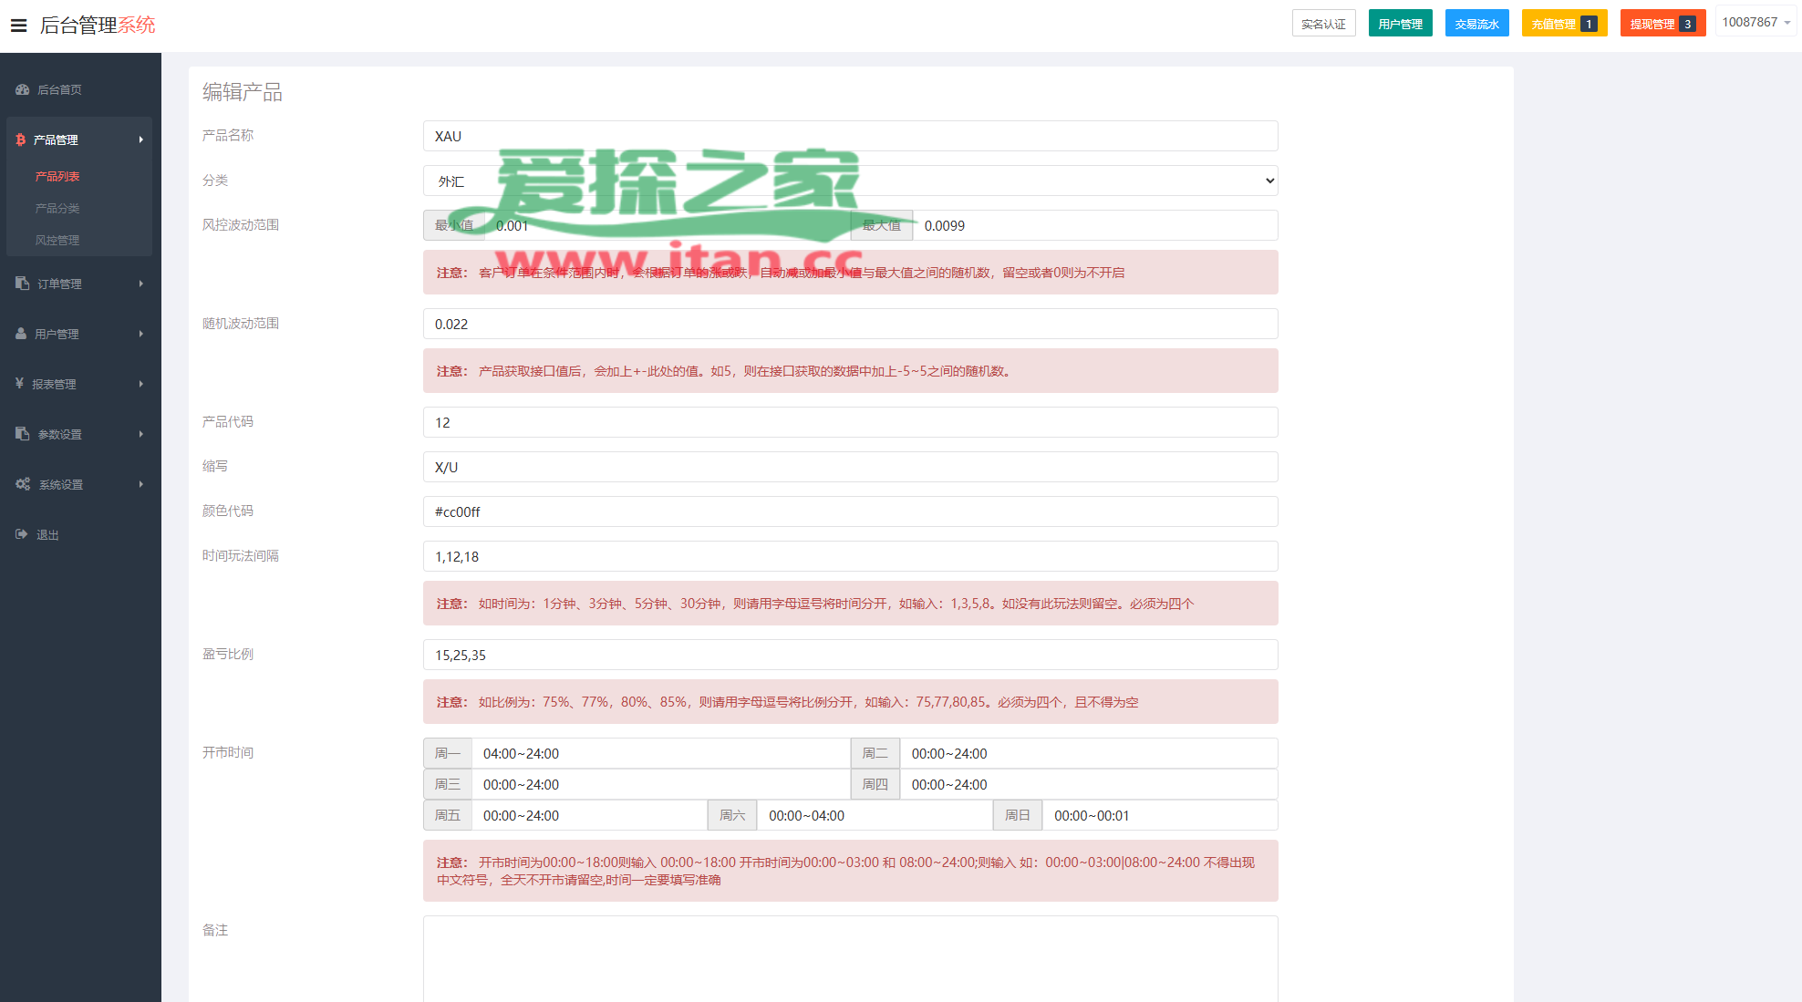The image size is (1802, 1002).
Task: Click the 周六 opening time field
Action: point(874,815)
